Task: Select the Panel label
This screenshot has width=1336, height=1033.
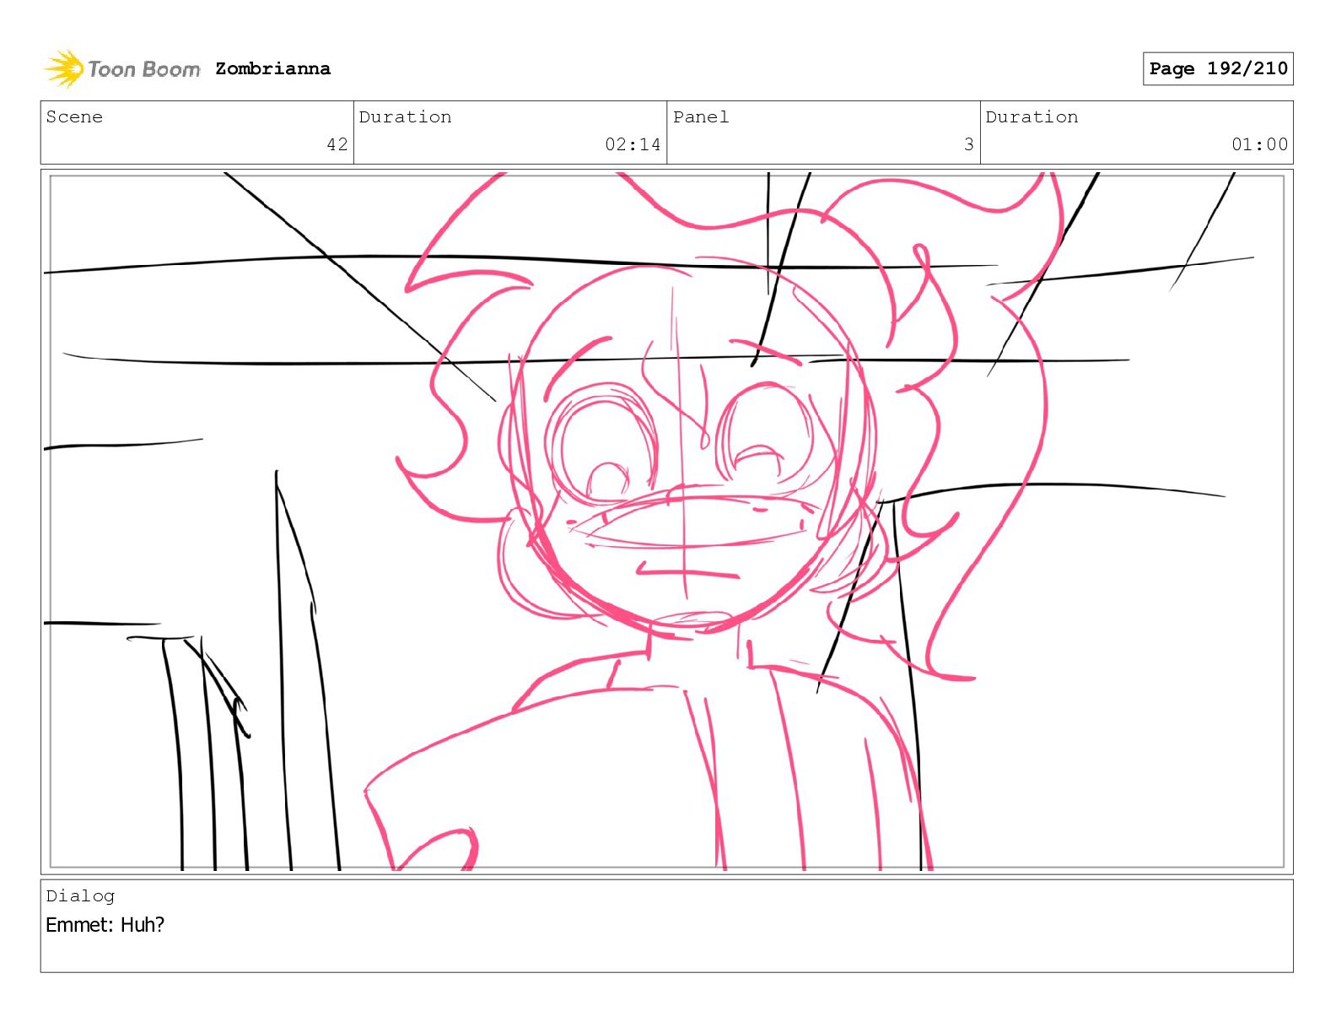Action: tap(701, 116)
